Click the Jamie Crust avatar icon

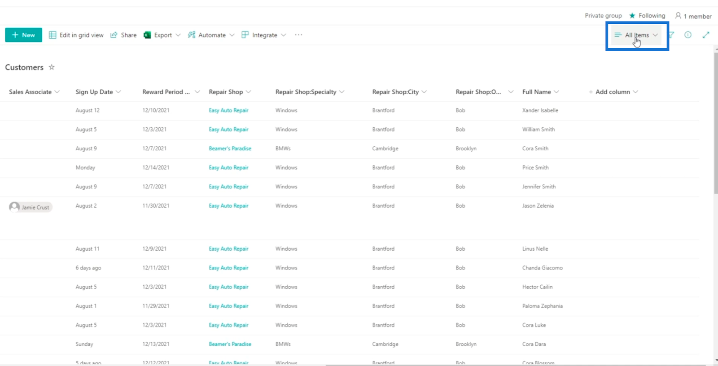14,207
